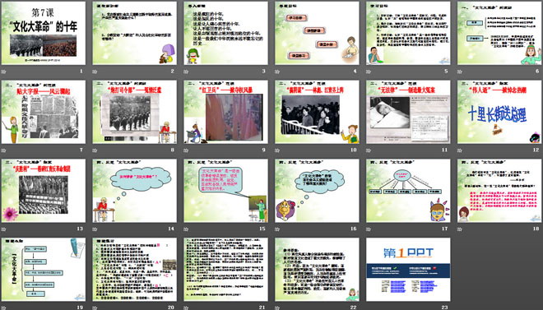The height and width of the screenshot is (310, 543).
Task: Select slide 5 thumbnail with thinking boy
Action: point(408,33)
